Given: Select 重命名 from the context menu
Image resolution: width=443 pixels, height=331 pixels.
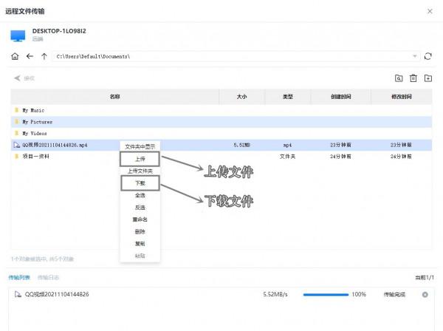Looking at the screenshot, I should coord(140,219).
